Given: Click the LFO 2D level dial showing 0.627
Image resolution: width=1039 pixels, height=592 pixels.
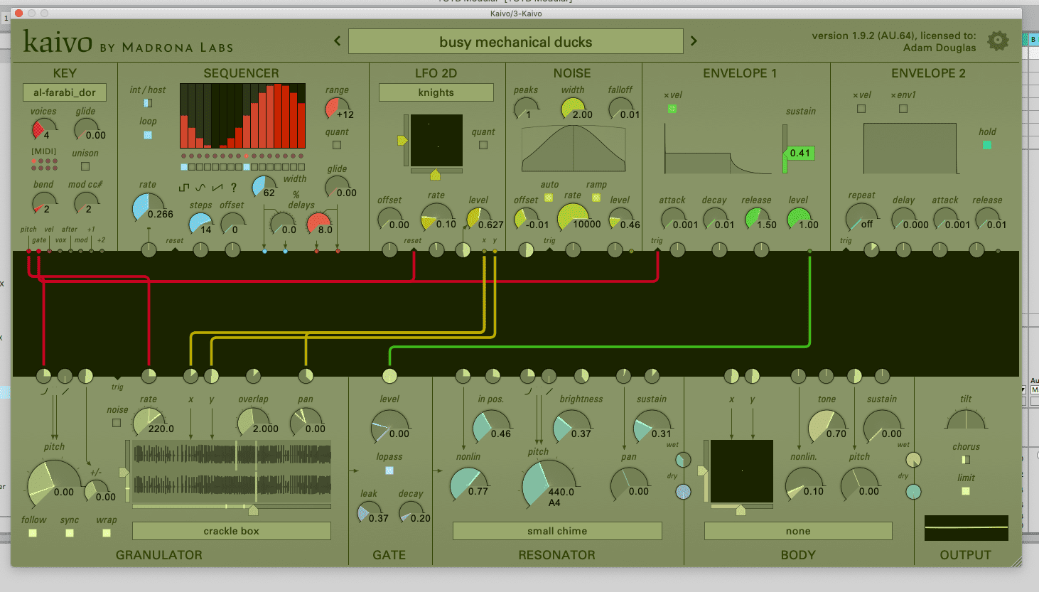Looking at the screenshot, I should 478,219.
